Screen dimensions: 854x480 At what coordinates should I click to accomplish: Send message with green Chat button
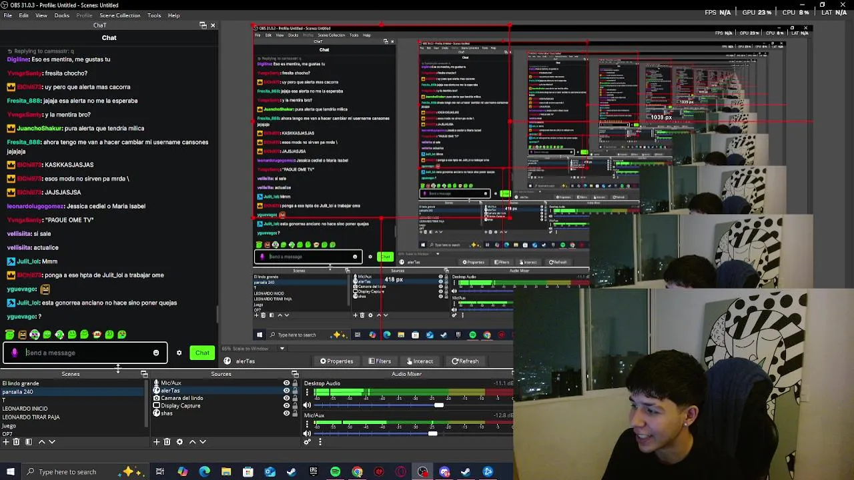click(202, 353)
